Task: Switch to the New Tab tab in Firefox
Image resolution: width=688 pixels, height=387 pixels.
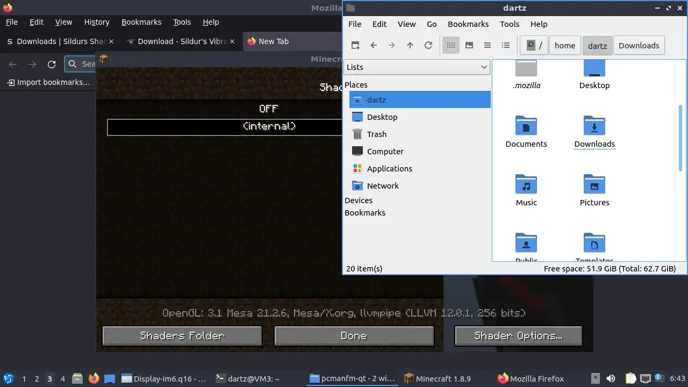Action: pos(293,41)
